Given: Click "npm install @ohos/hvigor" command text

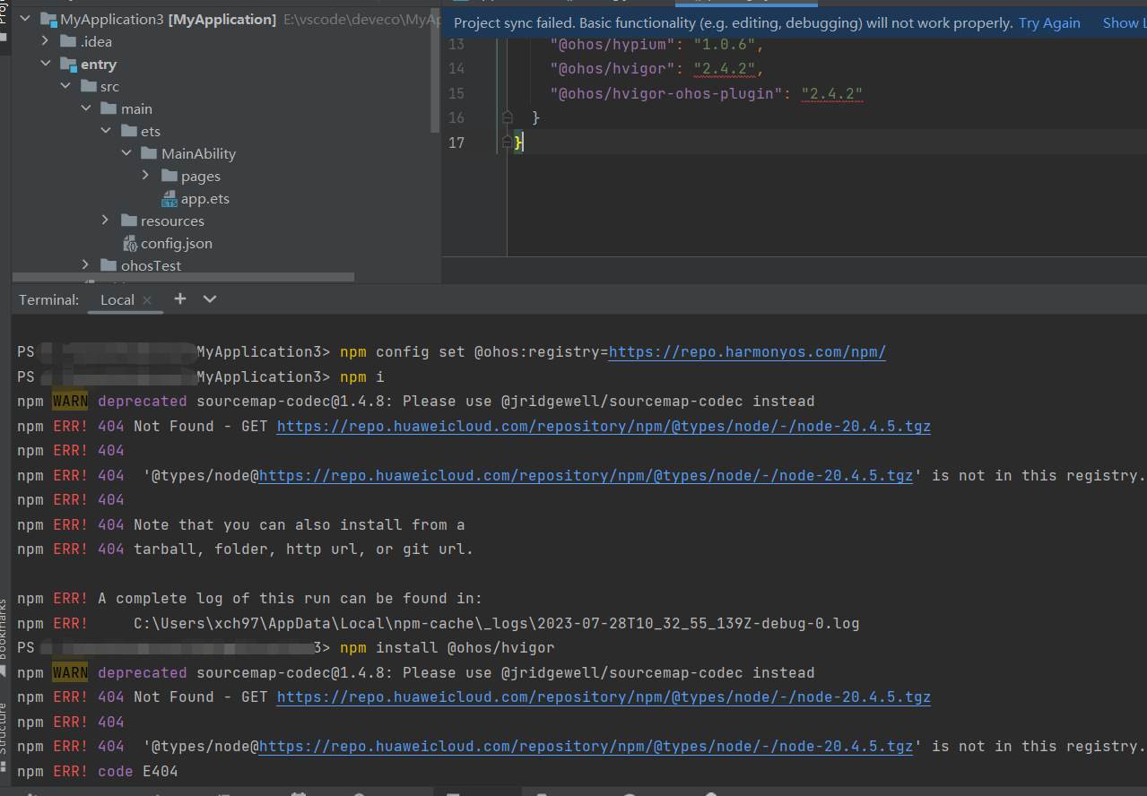Looking at the screenshot, I should (x=447, y=647).
